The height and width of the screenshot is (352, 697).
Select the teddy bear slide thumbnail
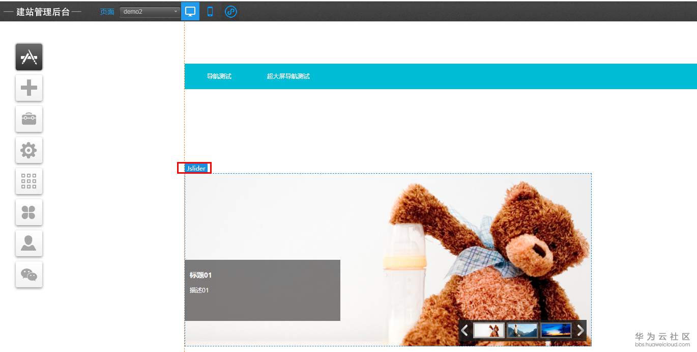[489, 331]
